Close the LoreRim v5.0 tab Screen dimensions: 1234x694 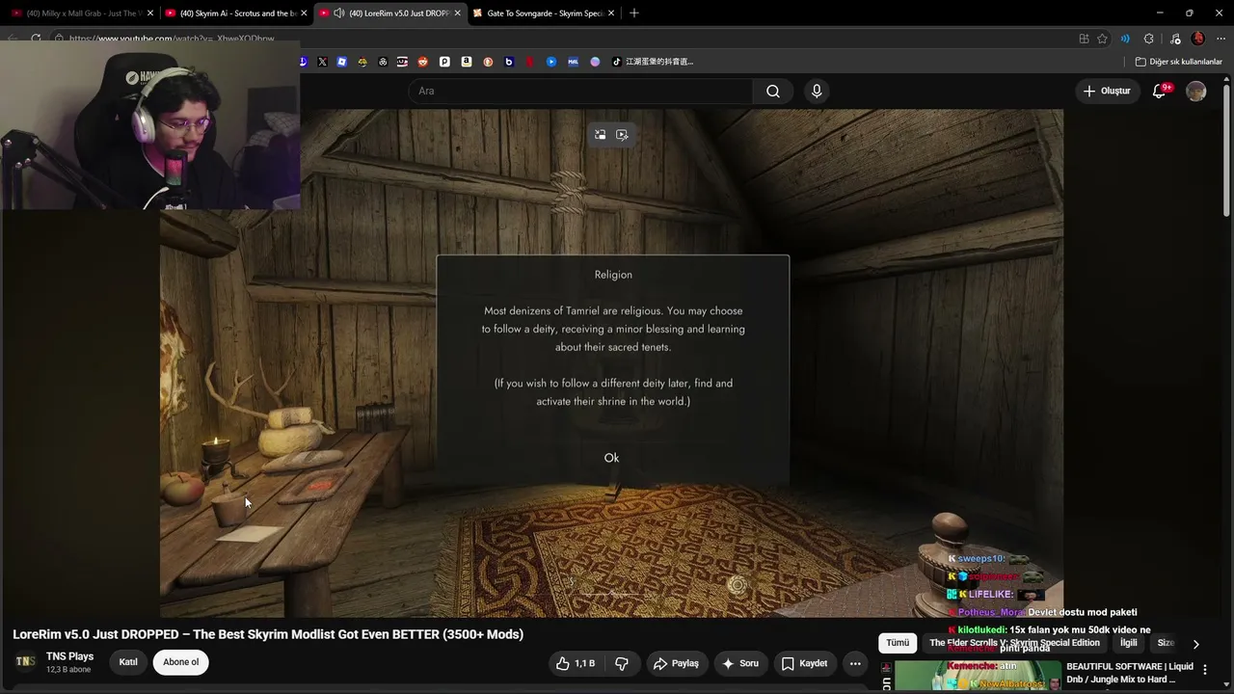point(458,13)
